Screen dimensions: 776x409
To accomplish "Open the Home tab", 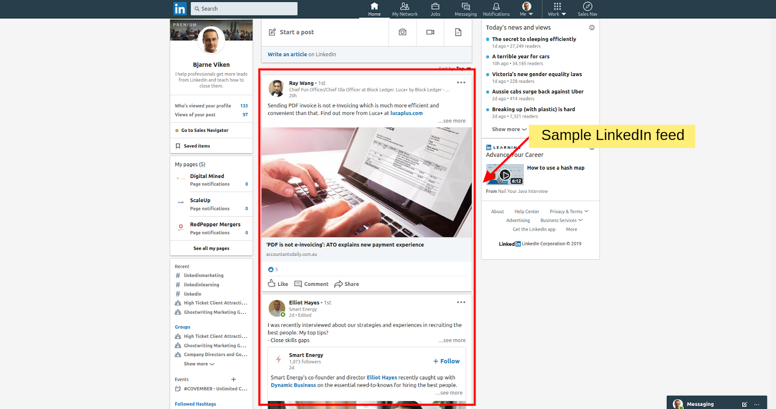I will pos(374,9).
